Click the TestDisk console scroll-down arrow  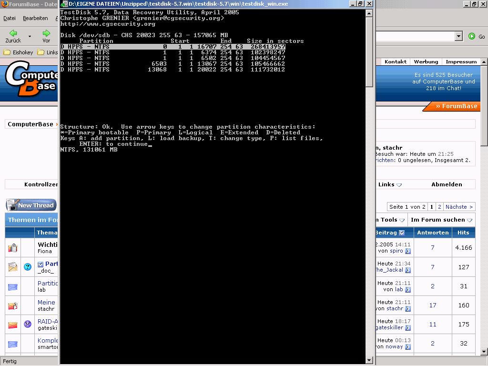[x=369, y=360]
